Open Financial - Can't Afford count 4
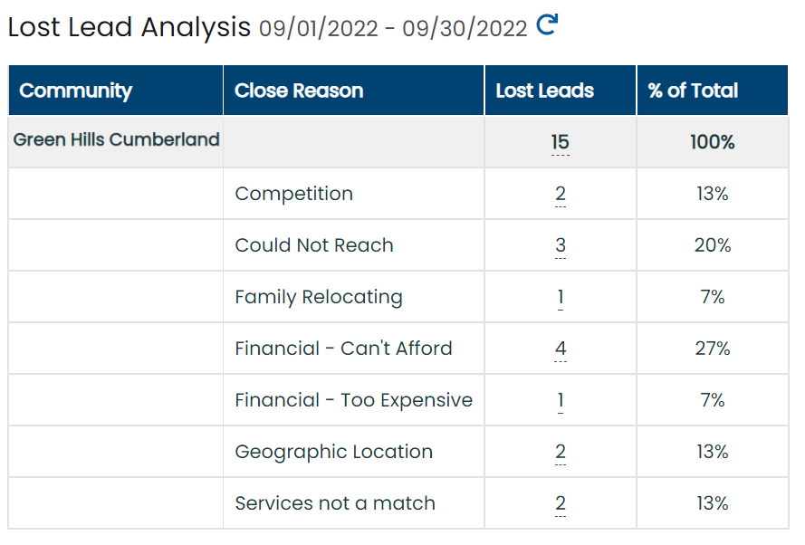The image size is (805, 545). [x=561, y=349]
